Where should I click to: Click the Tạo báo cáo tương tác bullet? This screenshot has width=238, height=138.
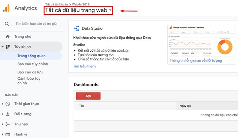[x=96, y=55]
